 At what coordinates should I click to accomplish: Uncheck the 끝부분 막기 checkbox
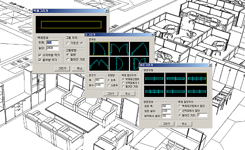[40, 60]
